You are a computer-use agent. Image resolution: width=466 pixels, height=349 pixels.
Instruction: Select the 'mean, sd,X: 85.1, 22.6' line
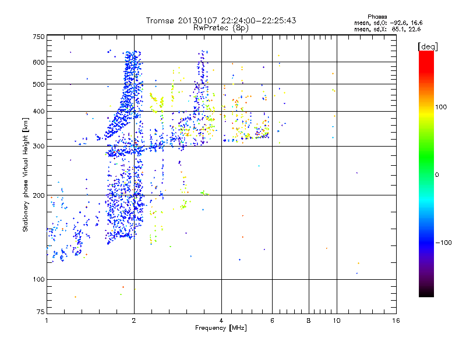point(387,29)
